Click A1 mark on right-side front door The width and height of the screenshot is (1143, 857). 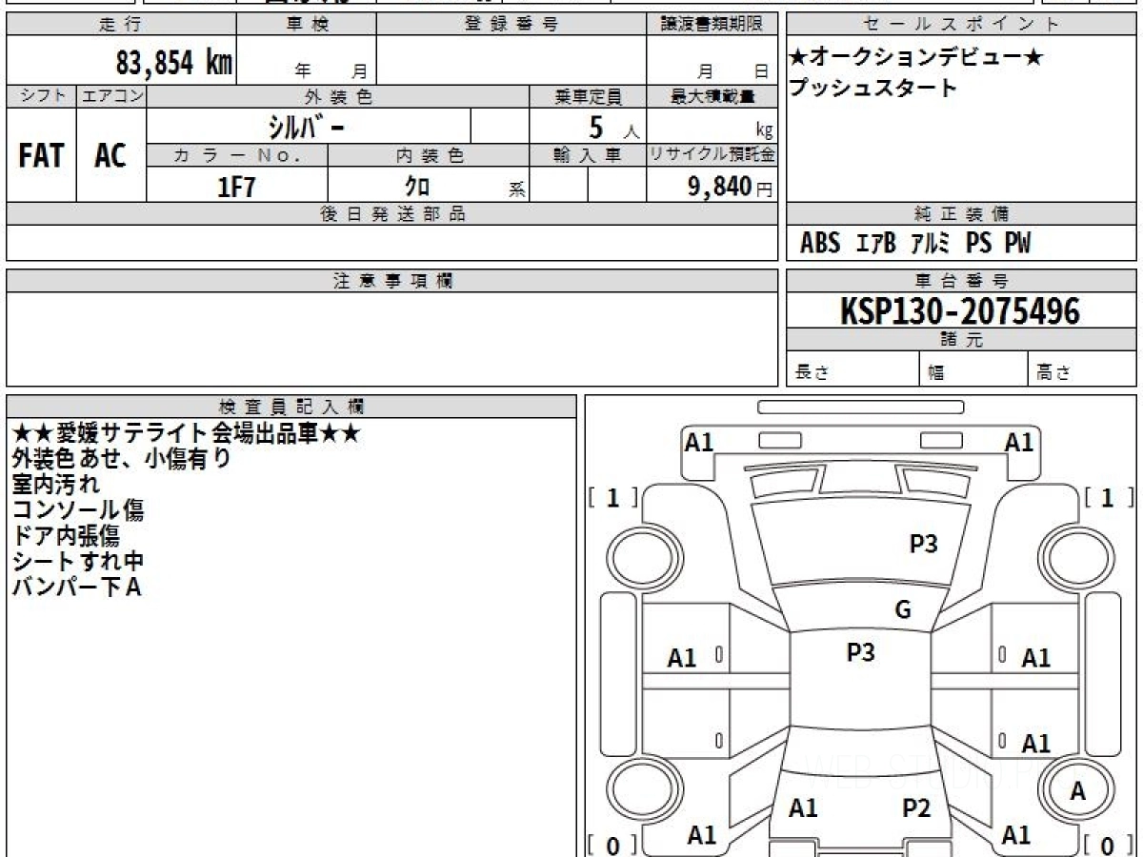pos(1035,658)
